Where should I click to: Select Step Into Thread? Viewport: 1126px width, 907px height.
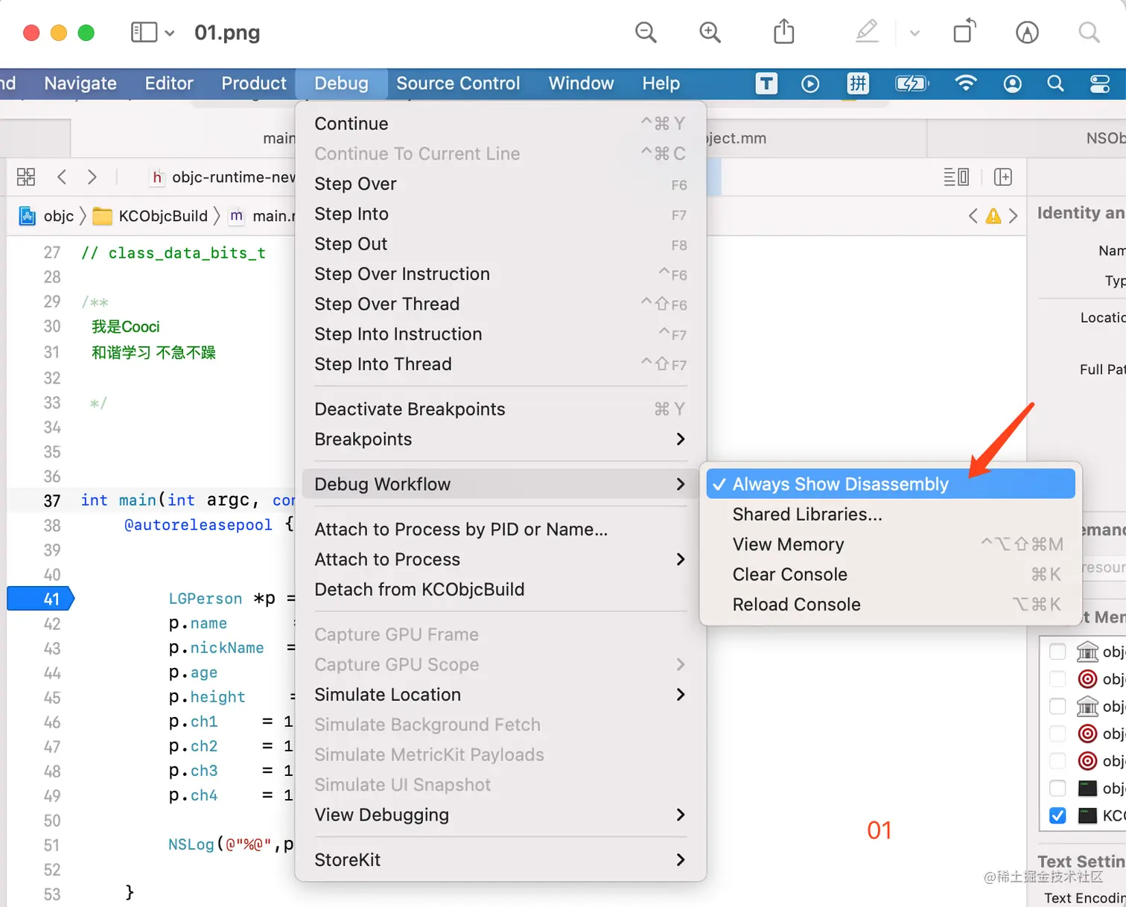500,364
